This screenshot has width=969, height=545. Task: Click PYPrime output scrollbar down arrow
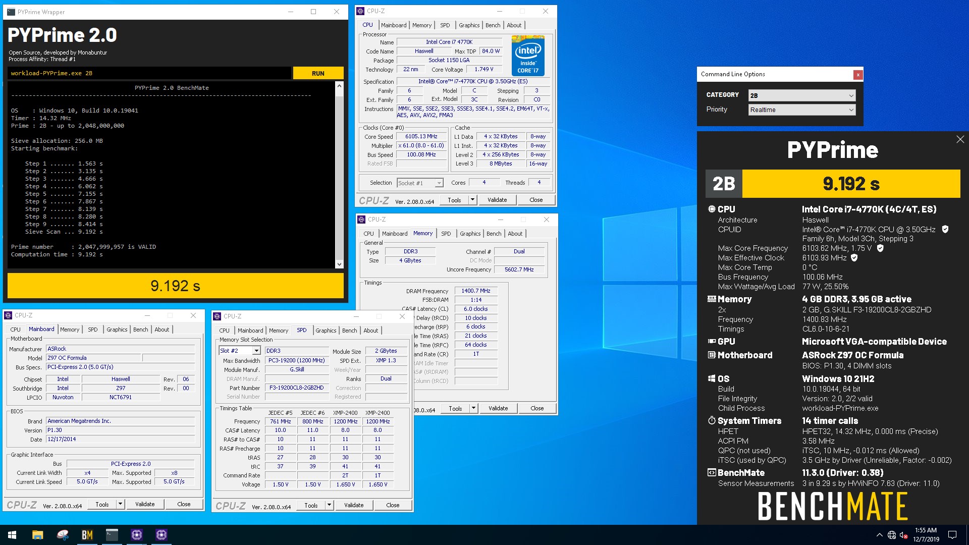point(339,264)
